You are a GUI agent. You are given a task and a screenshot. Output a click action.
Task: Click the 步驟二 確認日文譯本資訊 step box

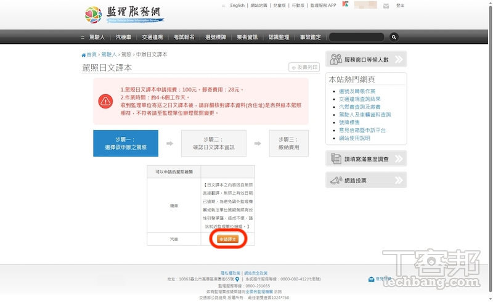pos(214,144)
